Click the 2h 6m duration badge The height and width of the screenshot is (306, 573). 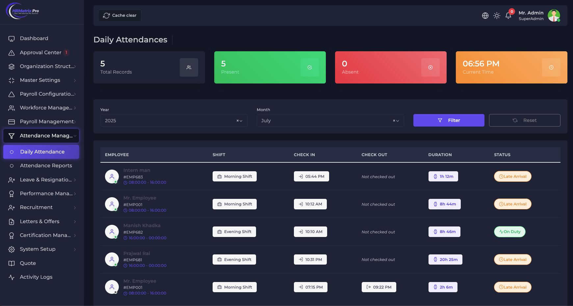pos(443,287)
